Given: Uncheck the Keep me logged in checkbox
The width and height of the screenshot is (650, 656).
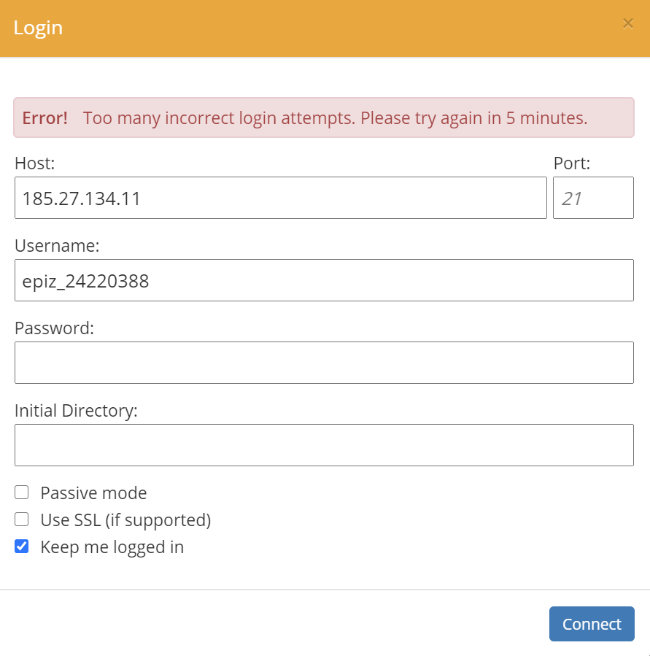Looking at the screenshot, I should 22,547.
